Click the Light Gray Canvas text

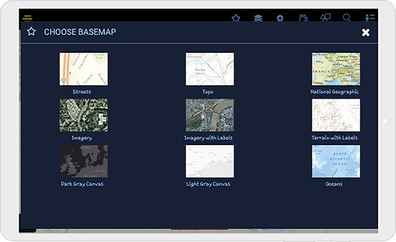tap(208, 184)
